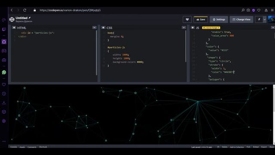Open the Assets tab in the footer
The image size is (275, 155).
tap(22, 147)
